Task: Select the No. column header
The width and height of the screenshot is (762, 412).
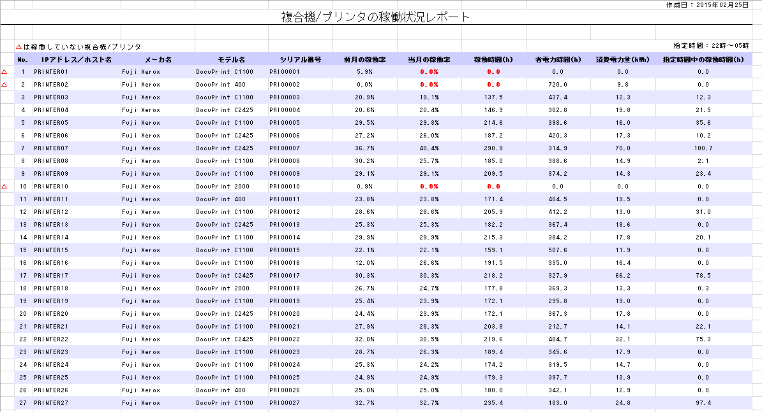Action: click(23, 60)
